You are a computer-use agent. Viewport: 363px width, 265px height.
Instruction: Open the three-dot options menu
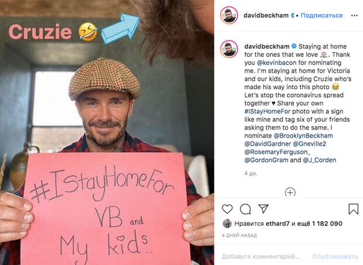coord(354,15)
